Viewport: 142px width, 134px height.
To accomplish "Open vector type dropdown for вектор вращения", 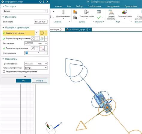I will point(46,48).
